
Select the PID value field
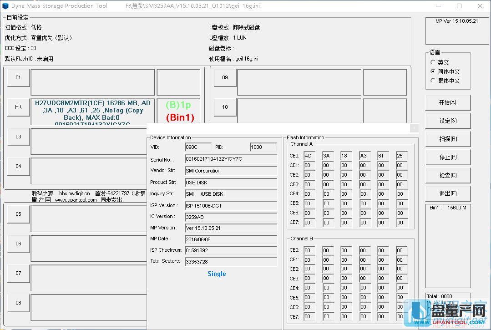(263, 147)
